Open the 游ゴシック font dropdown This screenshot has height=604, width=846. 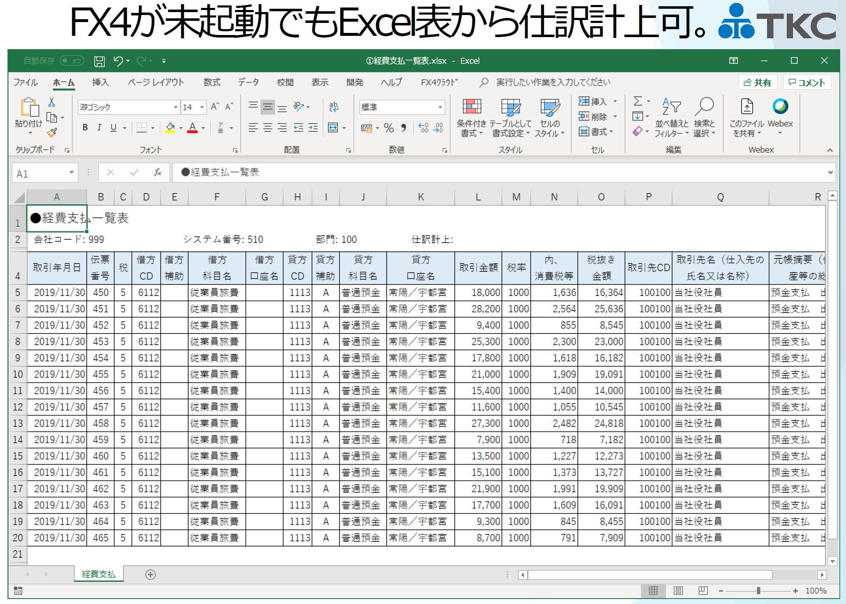pyautogui.click(x=175, y=107)
